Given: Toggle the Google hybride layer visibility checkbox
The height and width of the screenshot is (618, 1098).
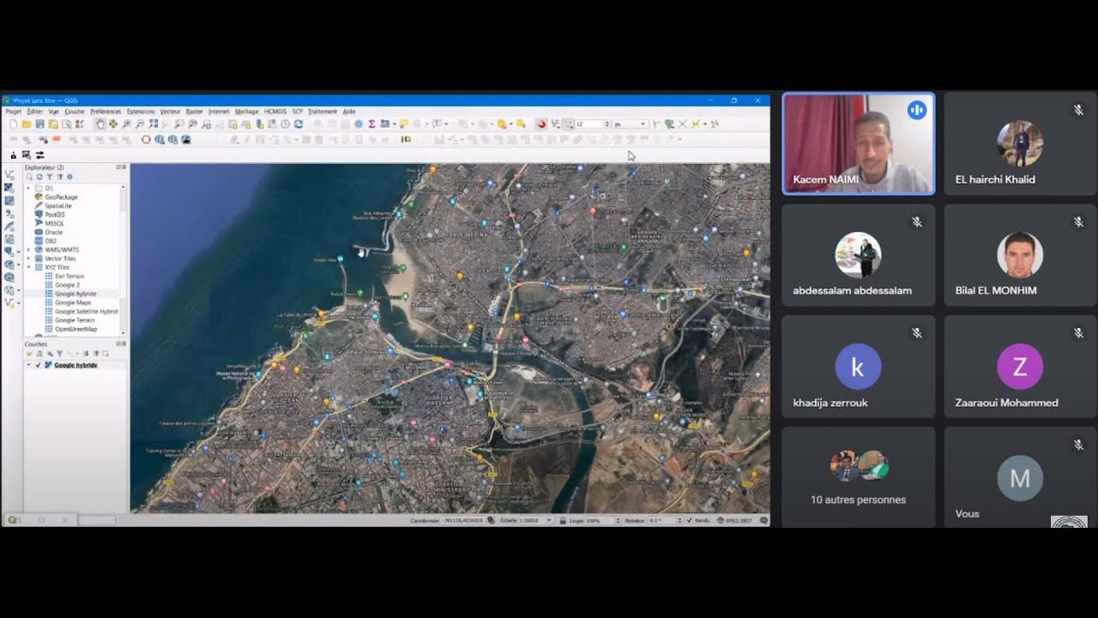Looking at the screenshot, I should tap(38, 365).
